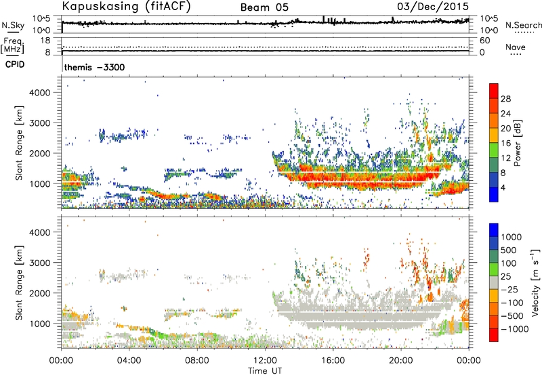Viewport: 542px width, 375px height.
Task: Pick the bright blue bottom Power colorbar segment
Action: [x=494, y=194]
